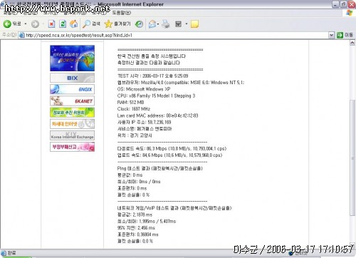The height and width of the screenshot is (258, 356).
Task: Click the Lan card MAC address line
Action: (157, 115)
